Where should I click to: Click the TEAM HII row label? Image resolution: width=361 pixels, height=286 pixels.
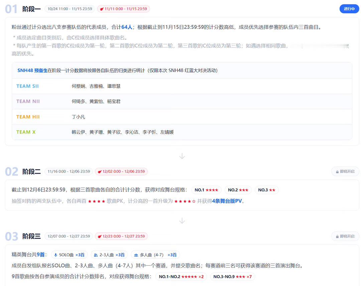(x=28, y=117)
